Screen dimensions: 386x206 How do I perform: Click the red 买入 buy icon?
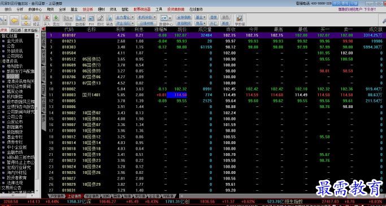coord(47,18)
